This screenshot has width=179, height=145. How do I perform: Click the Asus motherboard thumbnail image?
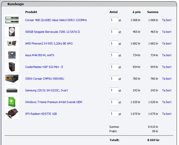coord(12,55)
